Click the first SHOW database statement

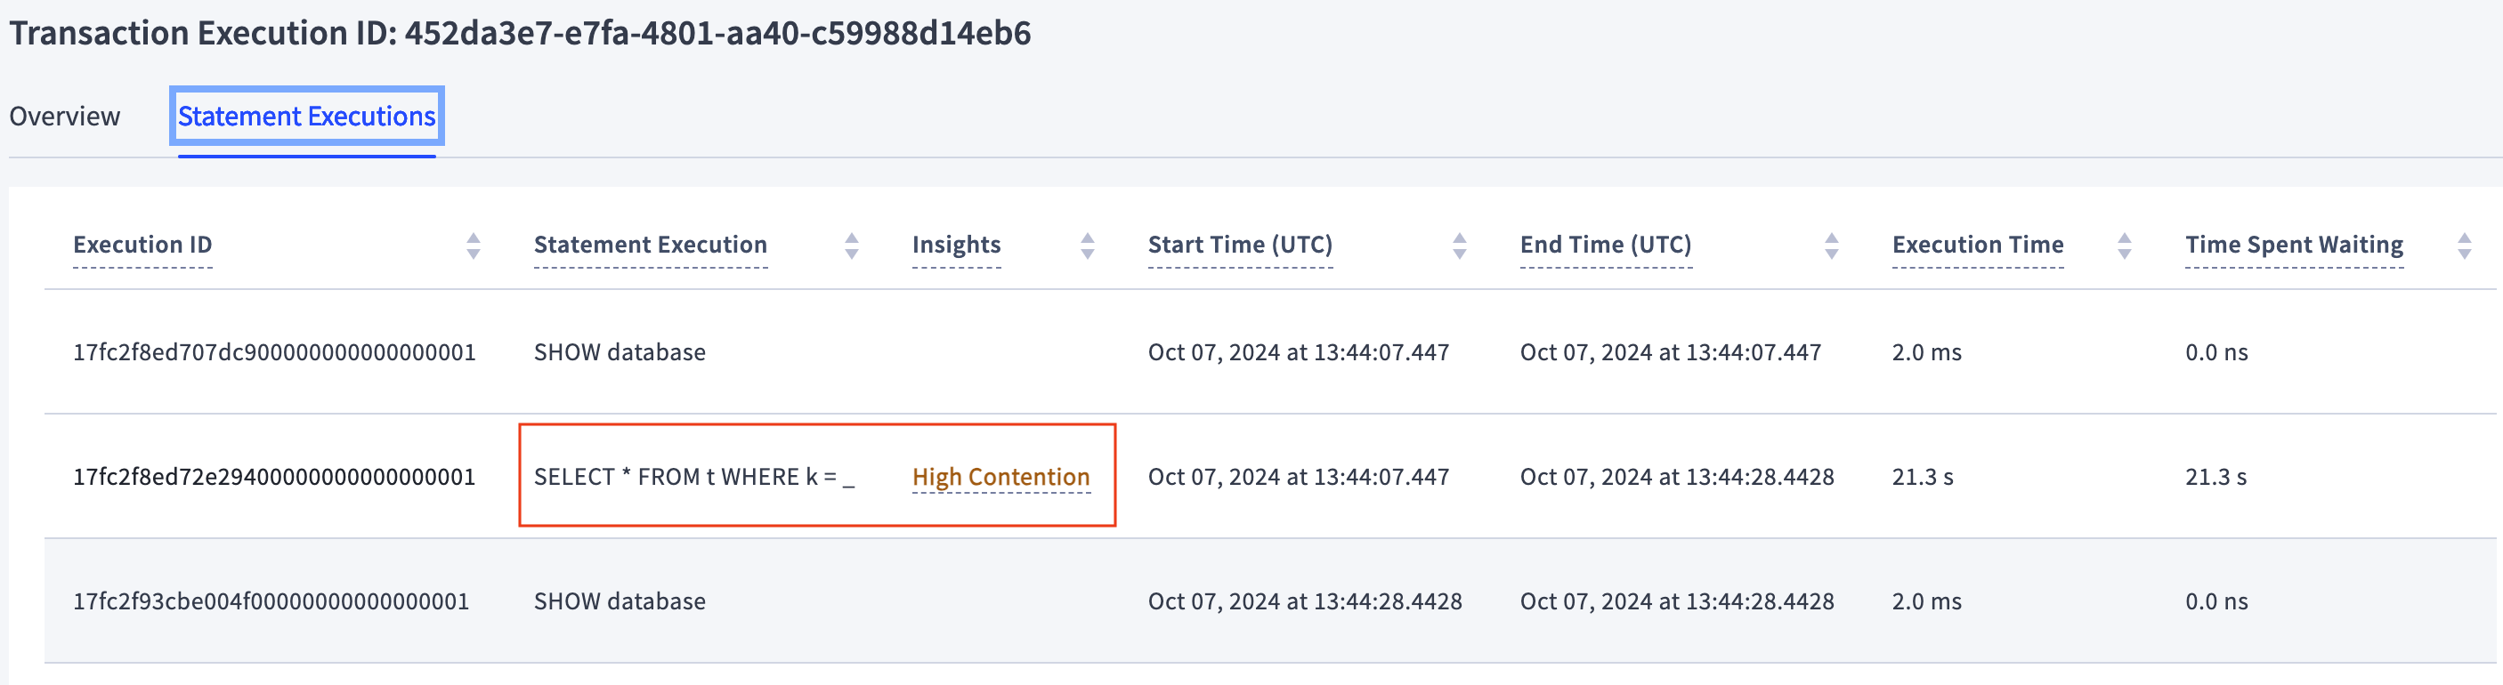[x=620, y=352]
